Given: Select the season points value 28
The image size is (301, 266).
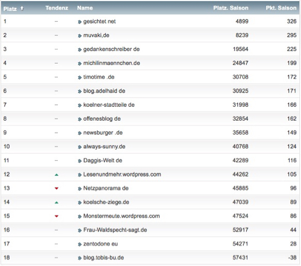Looking at the screenshot, I should pyautogui.click(x=293, y=244).
